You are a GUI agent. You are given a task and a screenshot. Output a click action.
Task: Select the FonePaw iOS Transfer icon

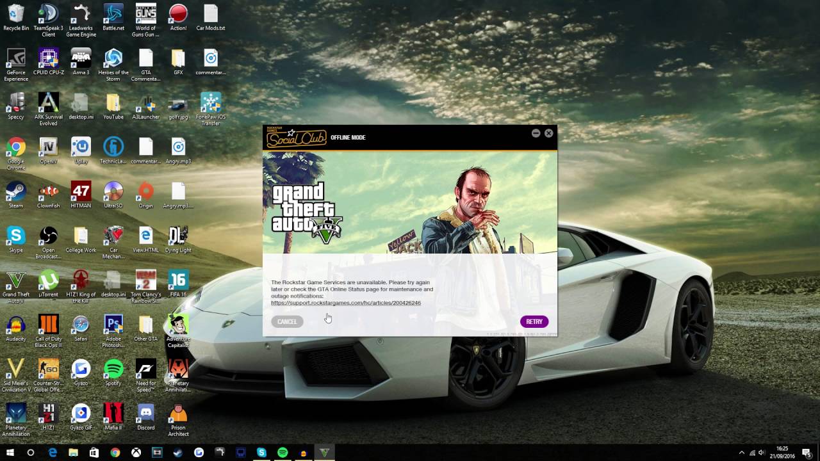tap(211, 109)
